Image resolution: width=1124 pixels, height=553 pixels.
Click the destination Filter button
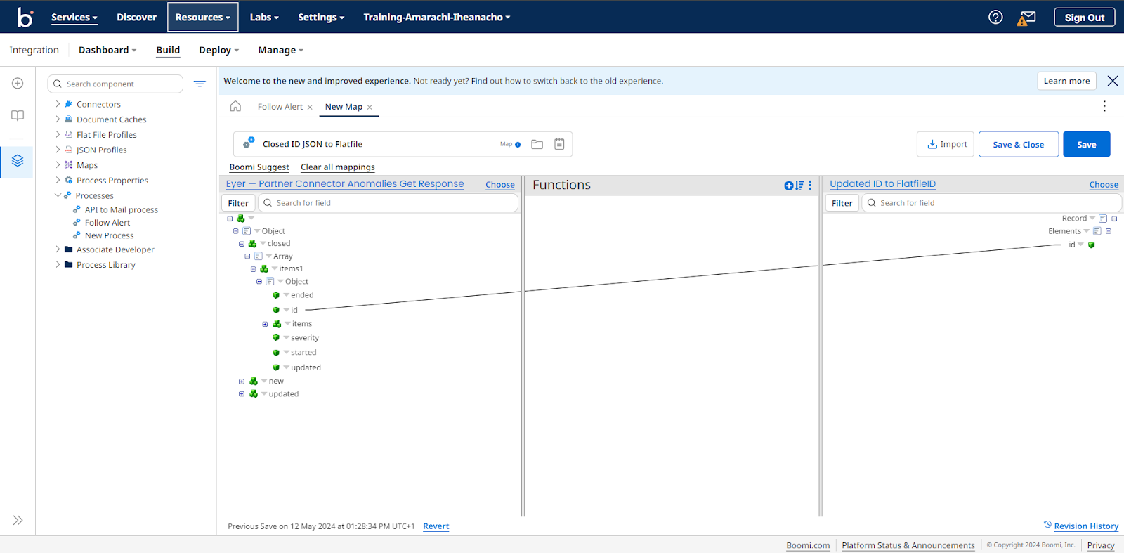click(x=842, y=203)
